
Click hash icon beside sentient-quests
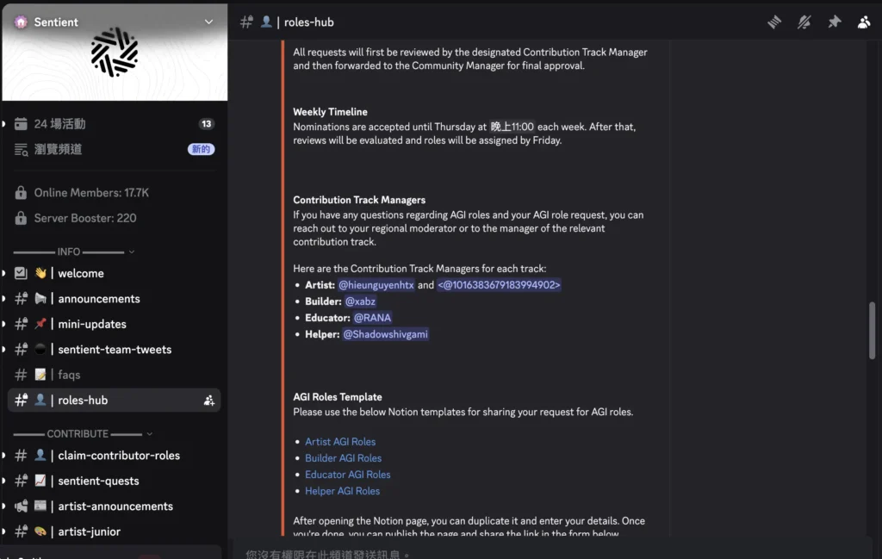[x=21, y=481]
